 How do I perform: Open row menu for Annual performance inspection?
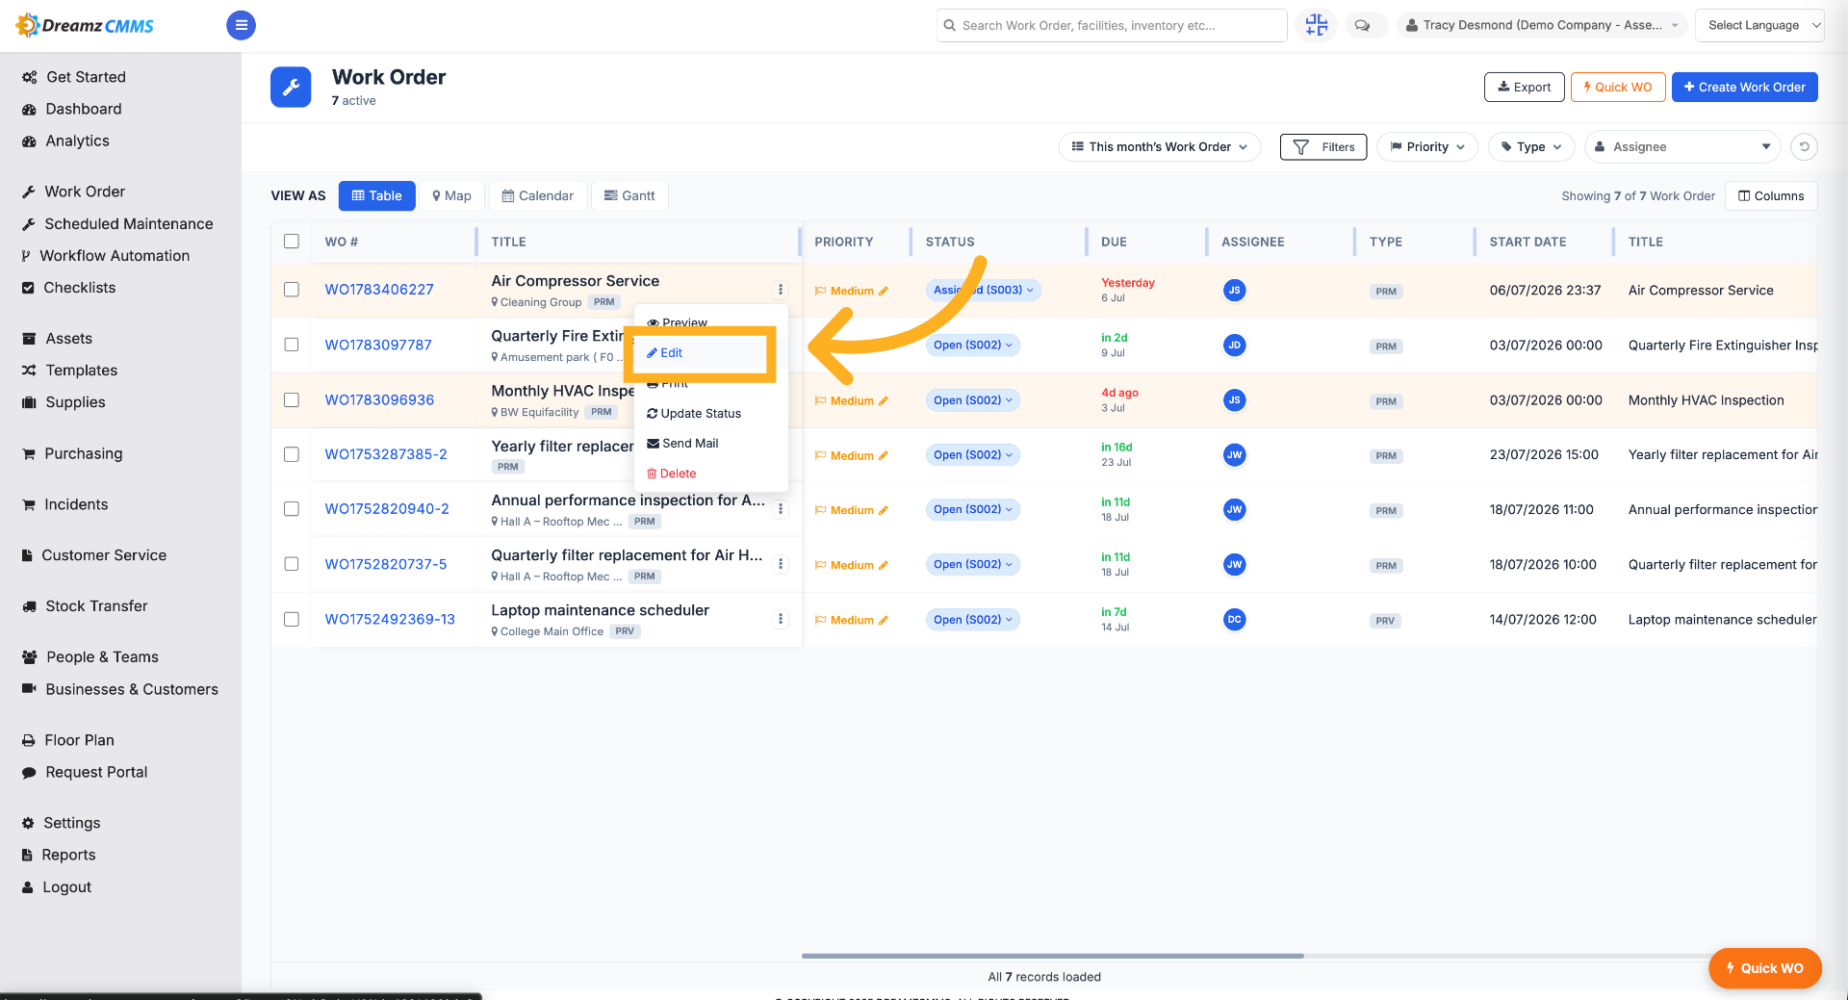click(x=781, y=509)
